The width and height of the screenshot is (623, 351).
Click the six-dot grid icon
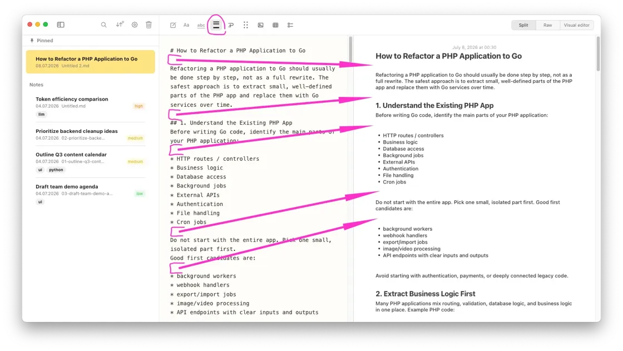245,25
